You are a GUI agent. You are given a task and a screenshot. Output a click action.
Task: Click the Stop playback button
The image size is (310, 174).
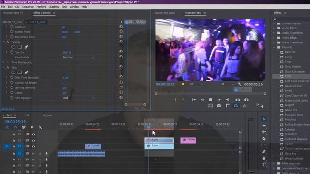click(x=211, y=100)
